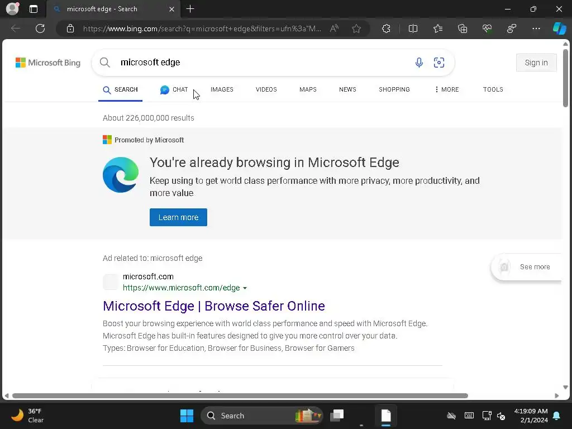Open the TOOLS options
572x429 pixels.
493,89
